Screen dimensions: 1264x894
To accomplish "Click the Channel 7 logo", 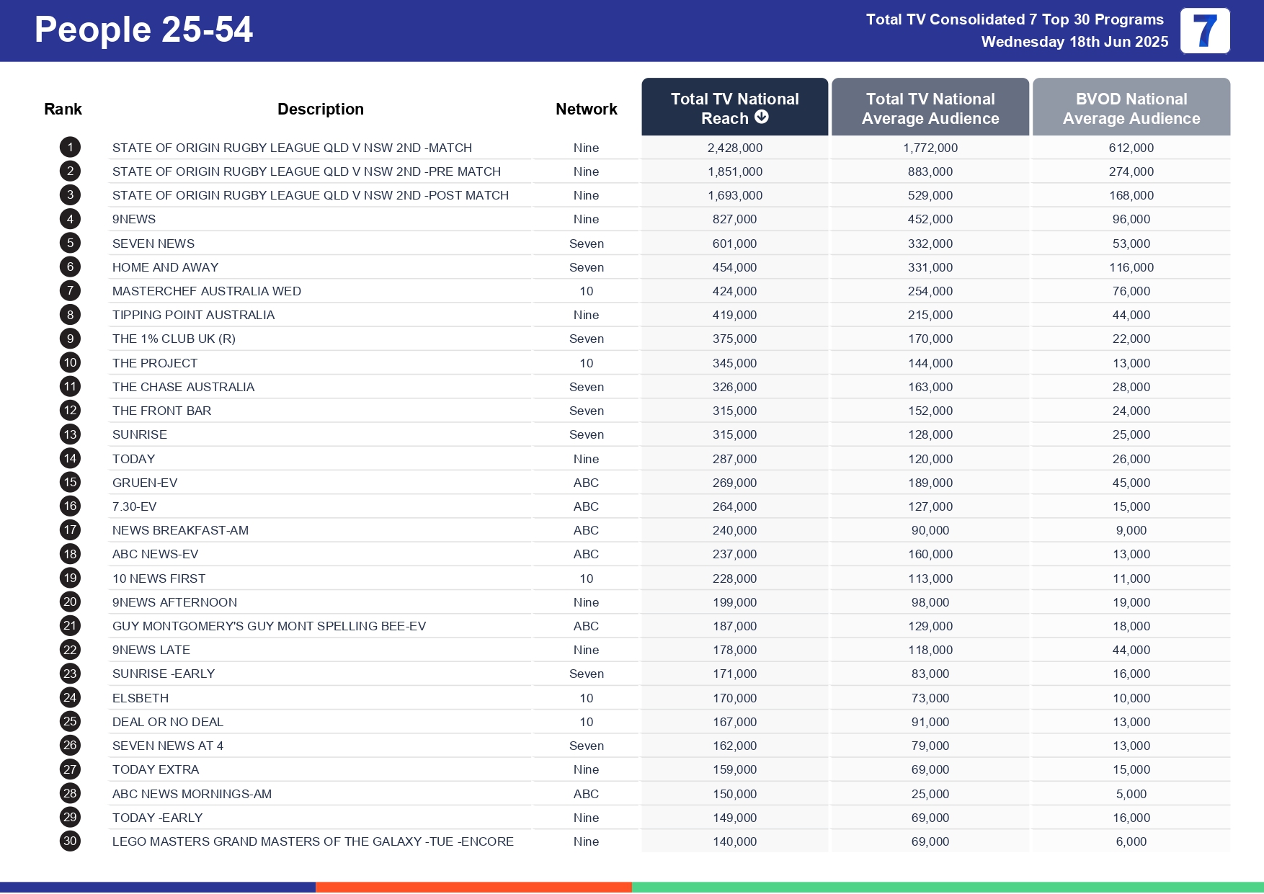I will tap(1203, 31).
